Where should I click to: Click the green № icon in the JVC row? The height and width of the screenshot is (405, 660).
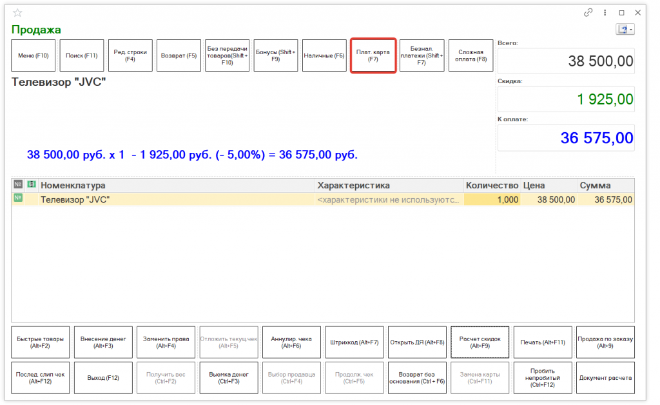pyautogui.click(x=18, y=199)
